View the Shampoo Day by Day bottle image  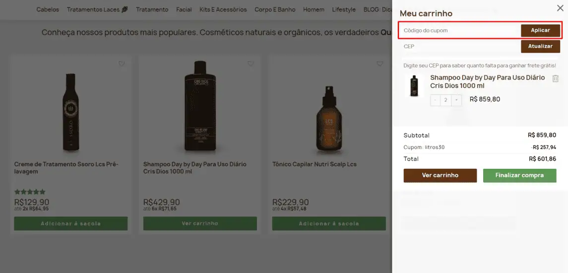[200, 106]
